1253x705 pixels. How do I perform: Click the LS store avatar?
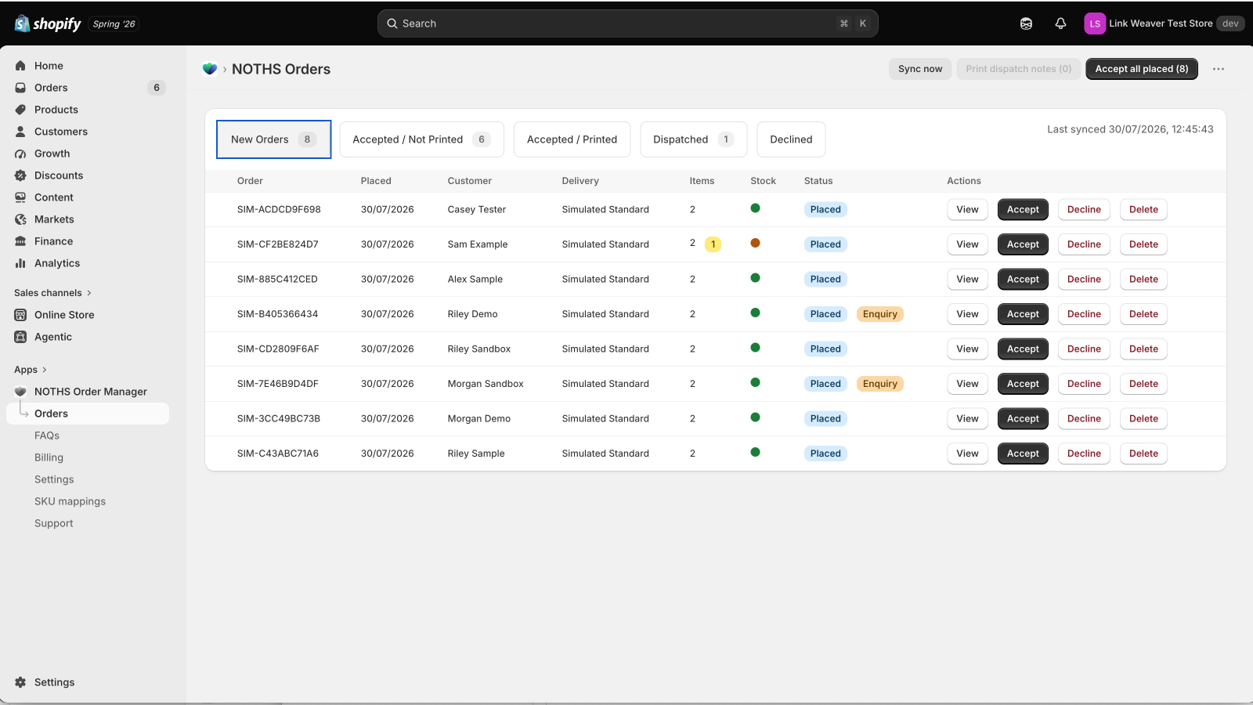click(1095, 23)
